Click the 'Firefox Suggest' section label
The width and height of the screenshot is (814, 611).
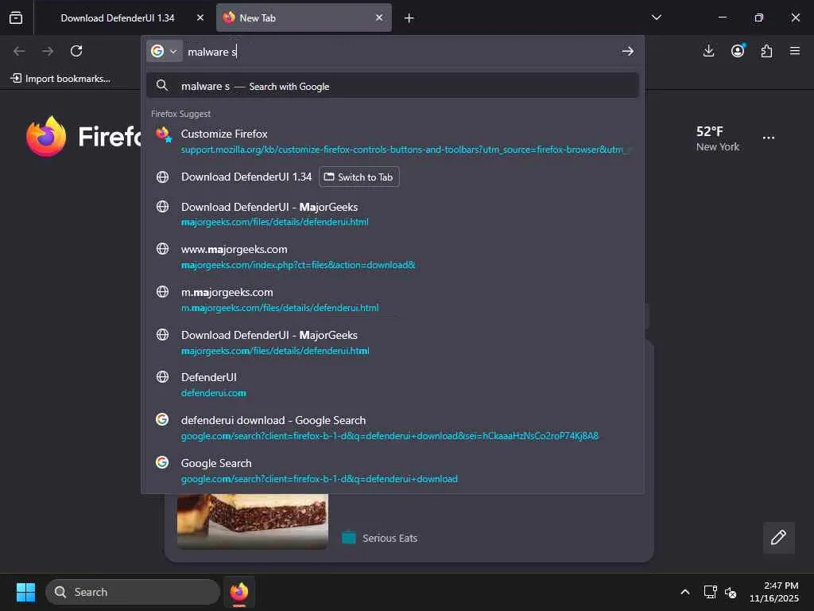click(x=180, y=114)
